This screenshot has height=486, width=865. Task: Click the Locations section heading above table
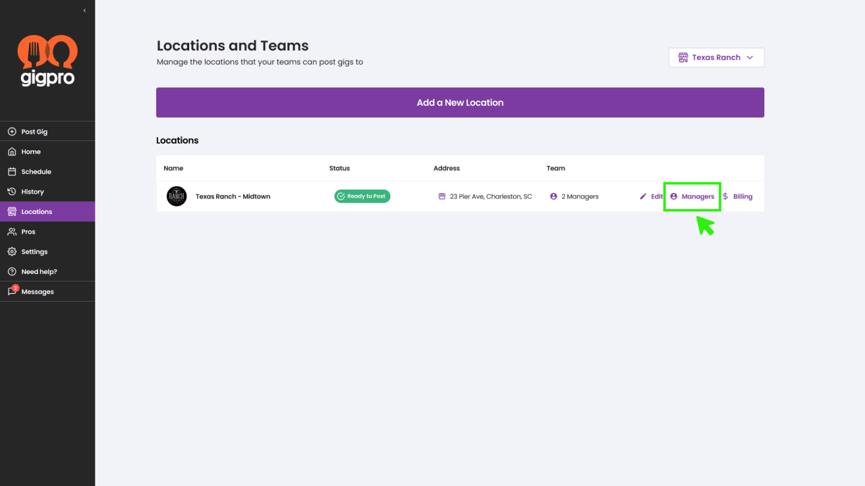coord(178,140)
